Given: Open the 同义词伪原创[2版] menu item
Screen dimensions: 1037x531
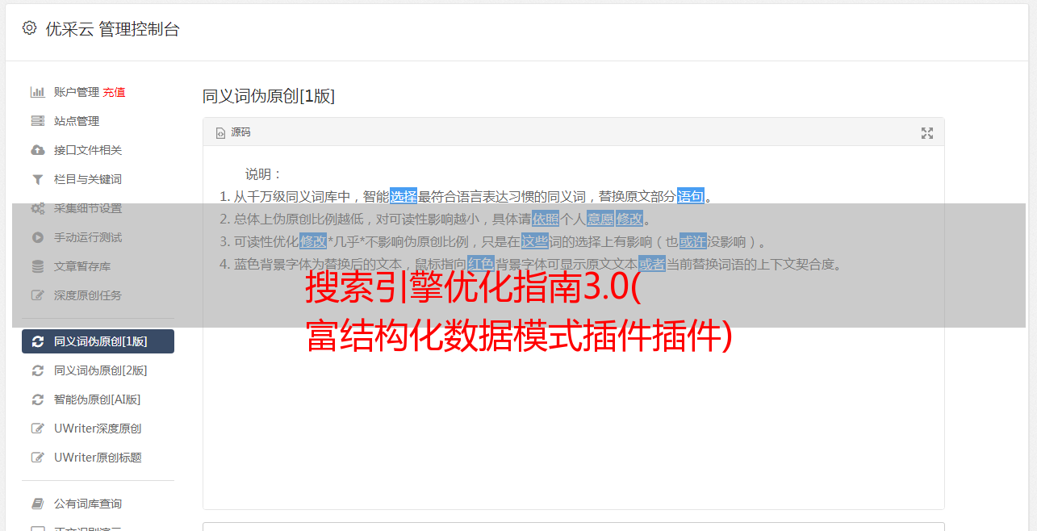Looking at the screenshot, I should (98, 370).
